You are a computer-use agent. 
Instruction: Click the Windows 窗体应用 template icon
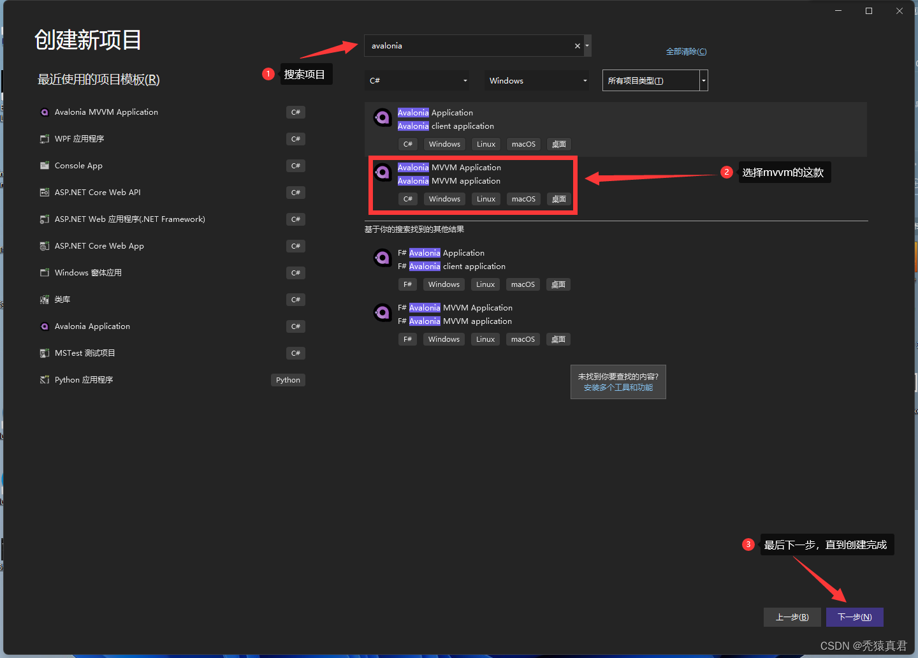coord(45,273)
